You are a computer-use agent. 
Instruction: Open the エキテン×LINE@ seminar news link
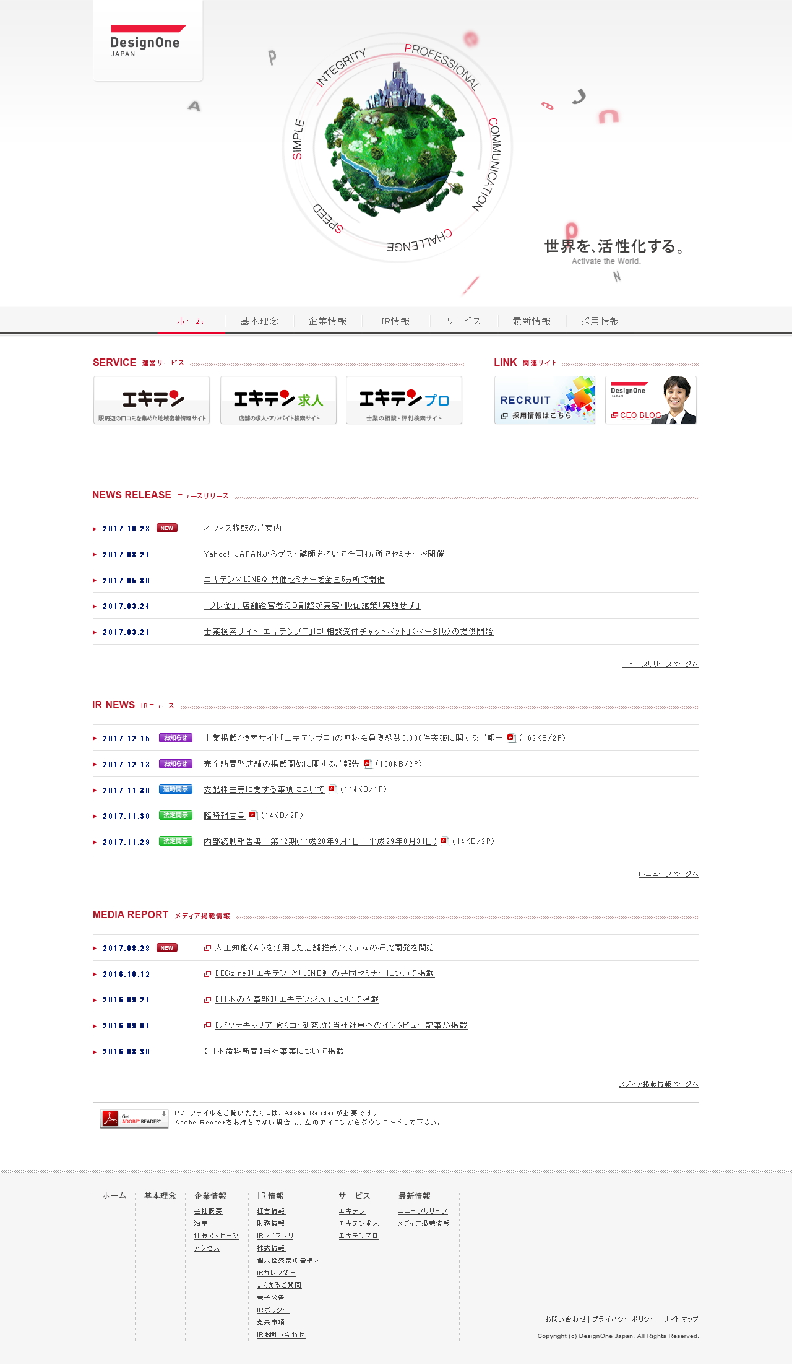click(295, 580)
